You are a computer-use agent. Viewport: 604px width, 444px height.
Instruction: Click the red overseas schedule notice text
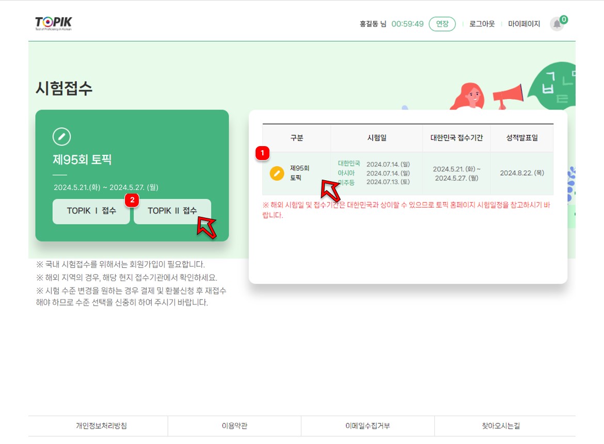point(406,210)
